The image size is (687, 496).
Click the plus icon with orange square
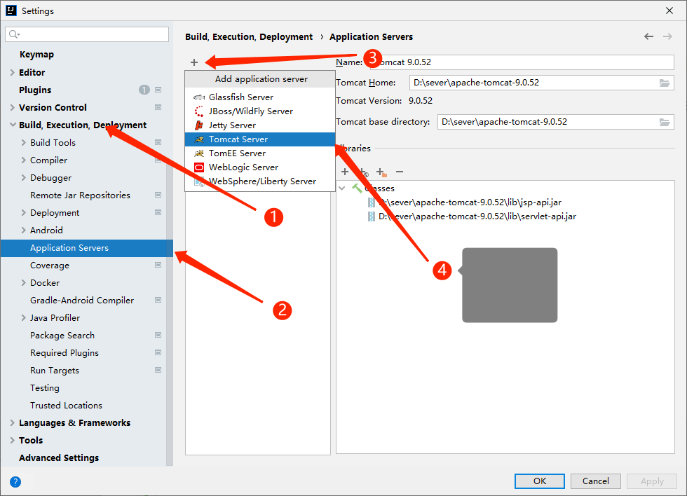(x=381, y=172)
